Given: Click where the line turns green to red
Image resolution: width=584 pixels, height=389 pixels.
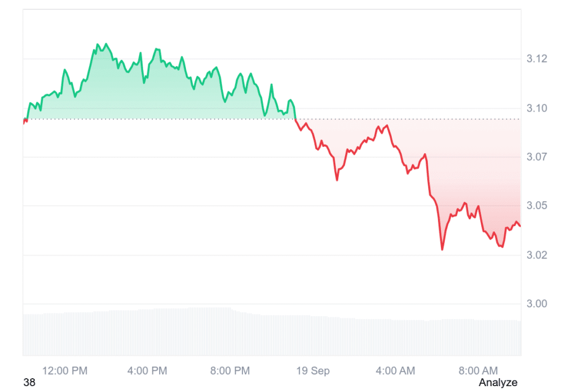Looking at the screenshot, I should pos(295,119).
